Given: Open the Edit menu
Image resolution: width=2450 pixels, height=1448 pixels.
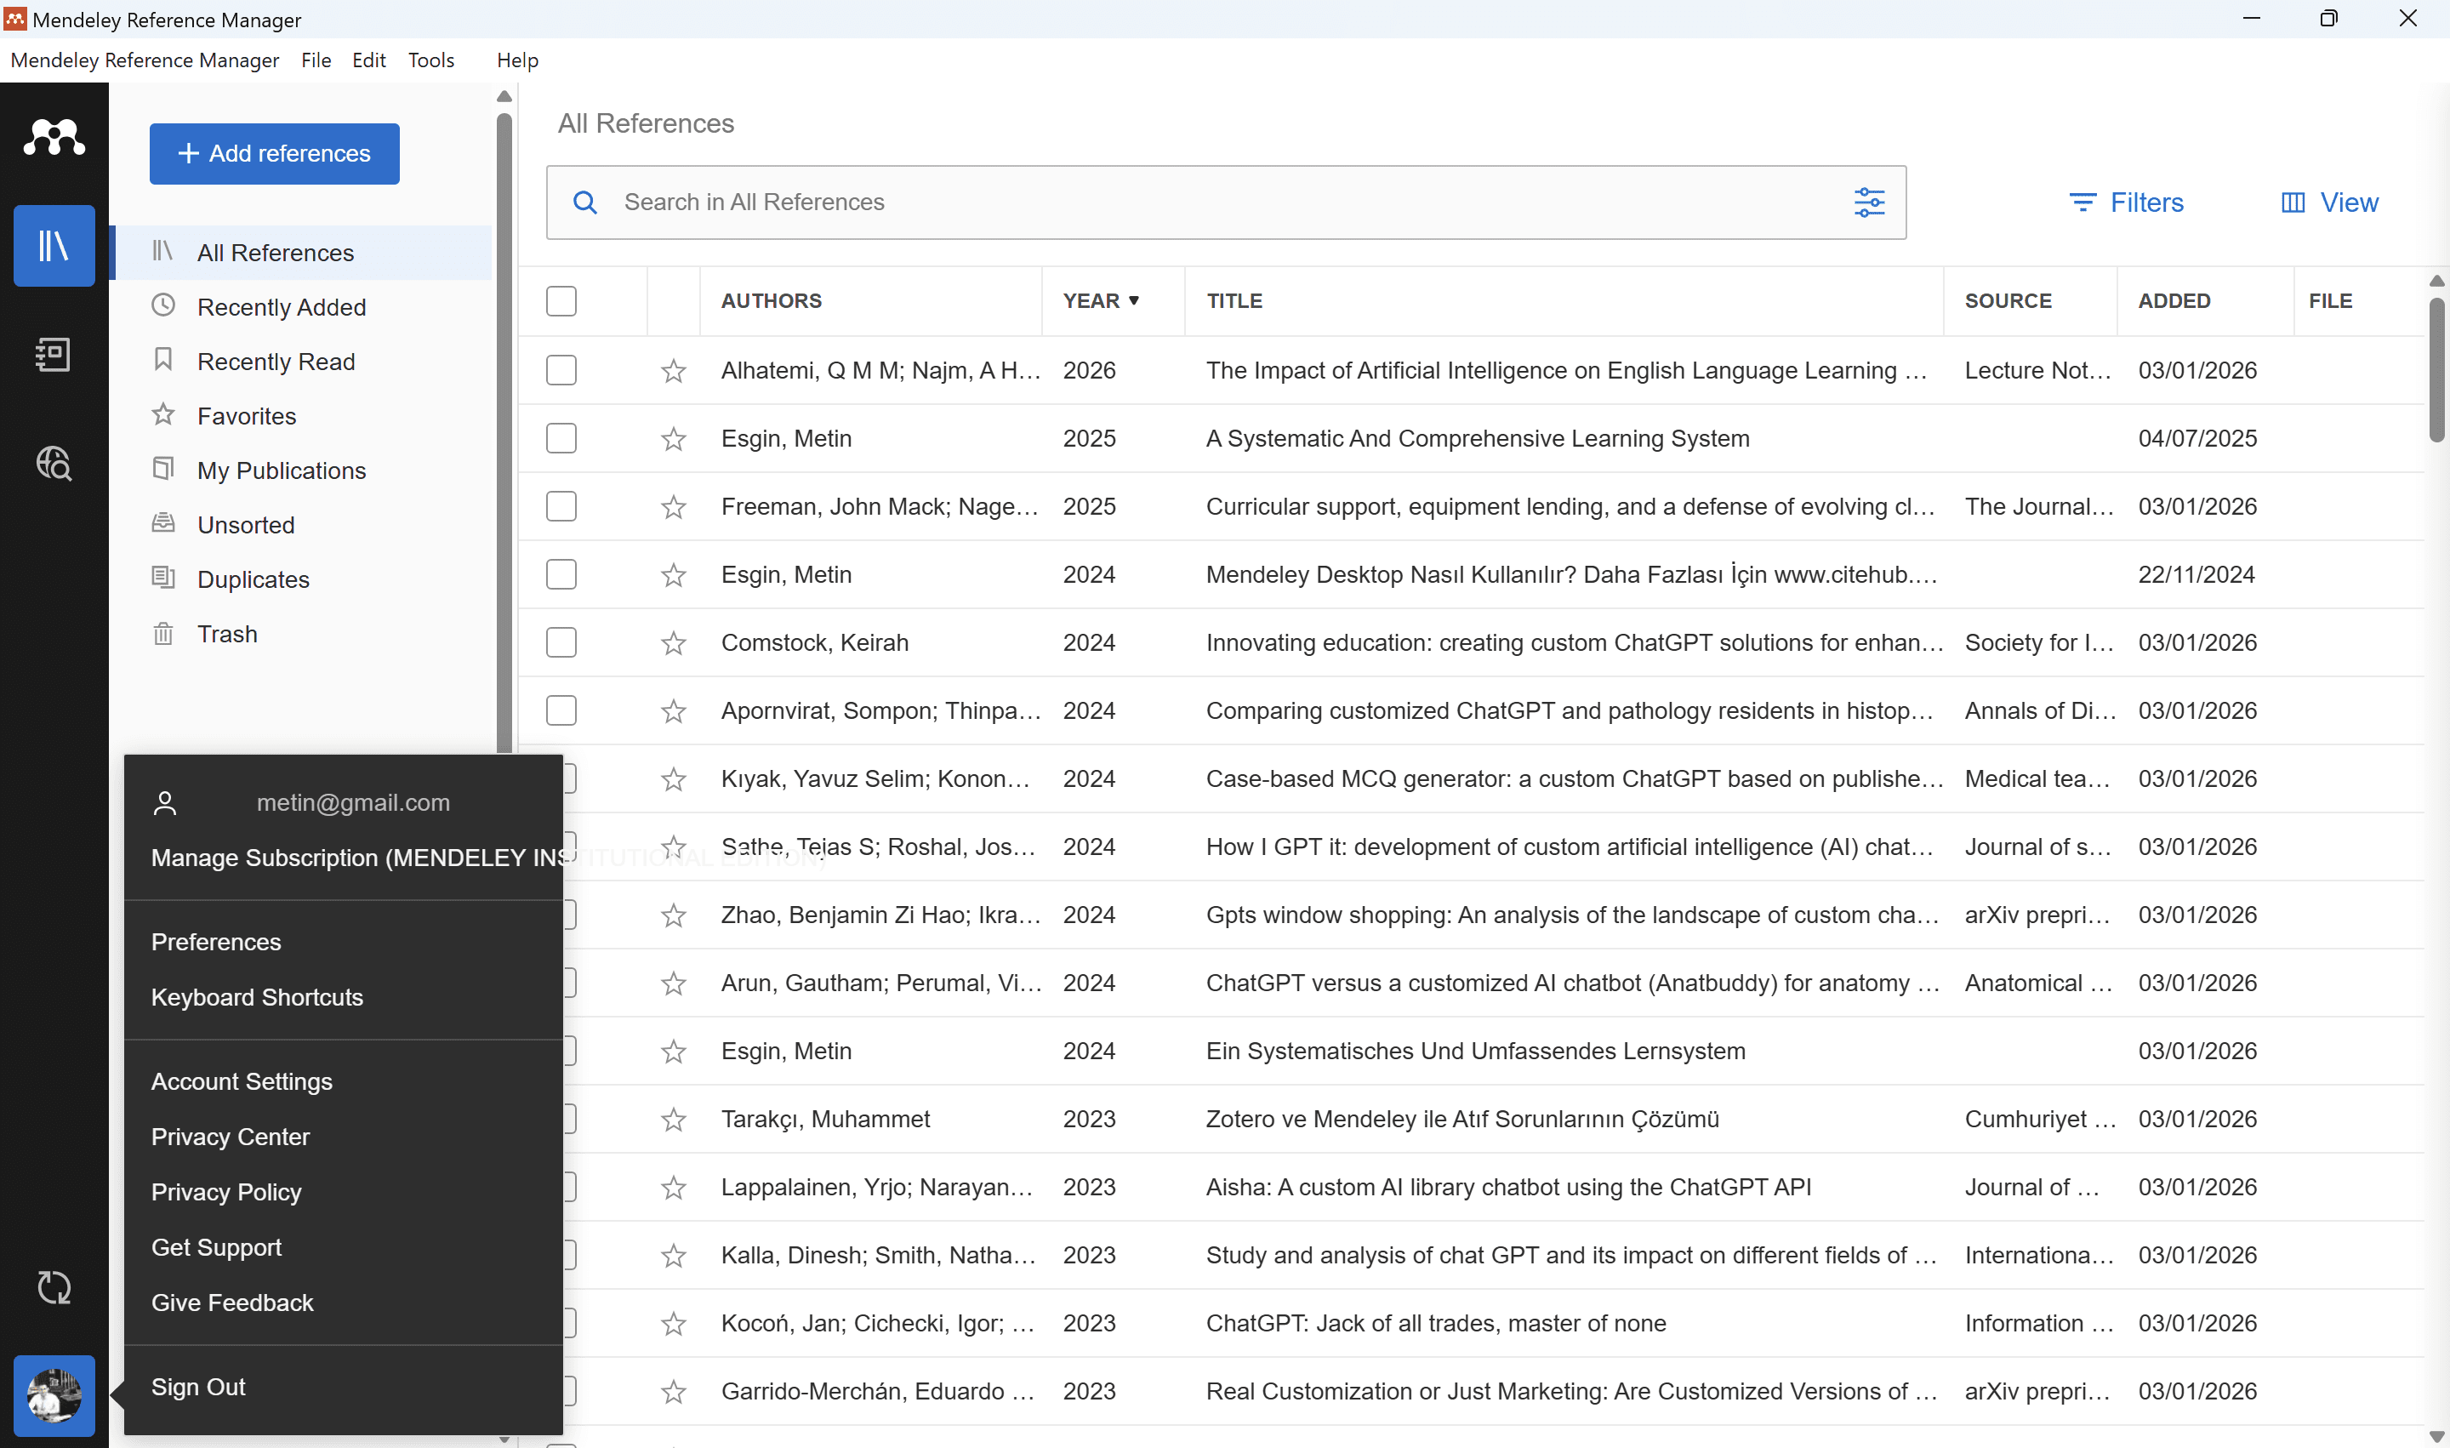Looking at the screenshot, I should [369, 60].
